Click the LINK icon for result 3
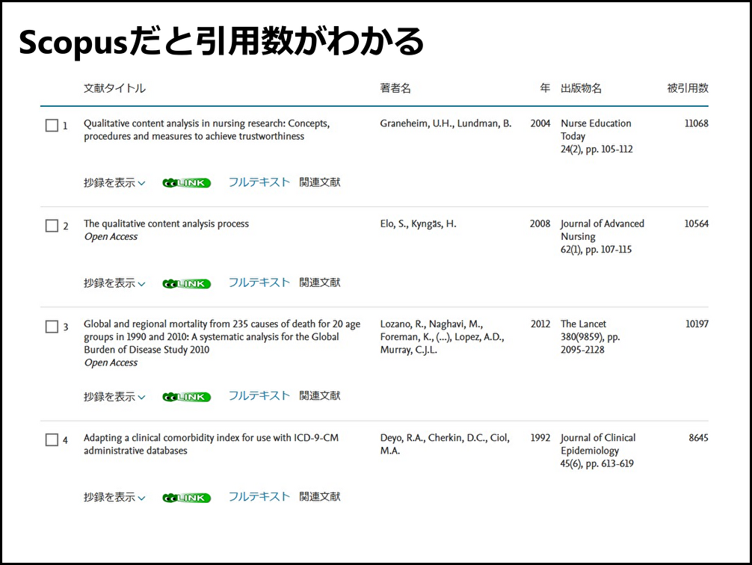Viewport: 752px width, 565px height. coord(187,397)
